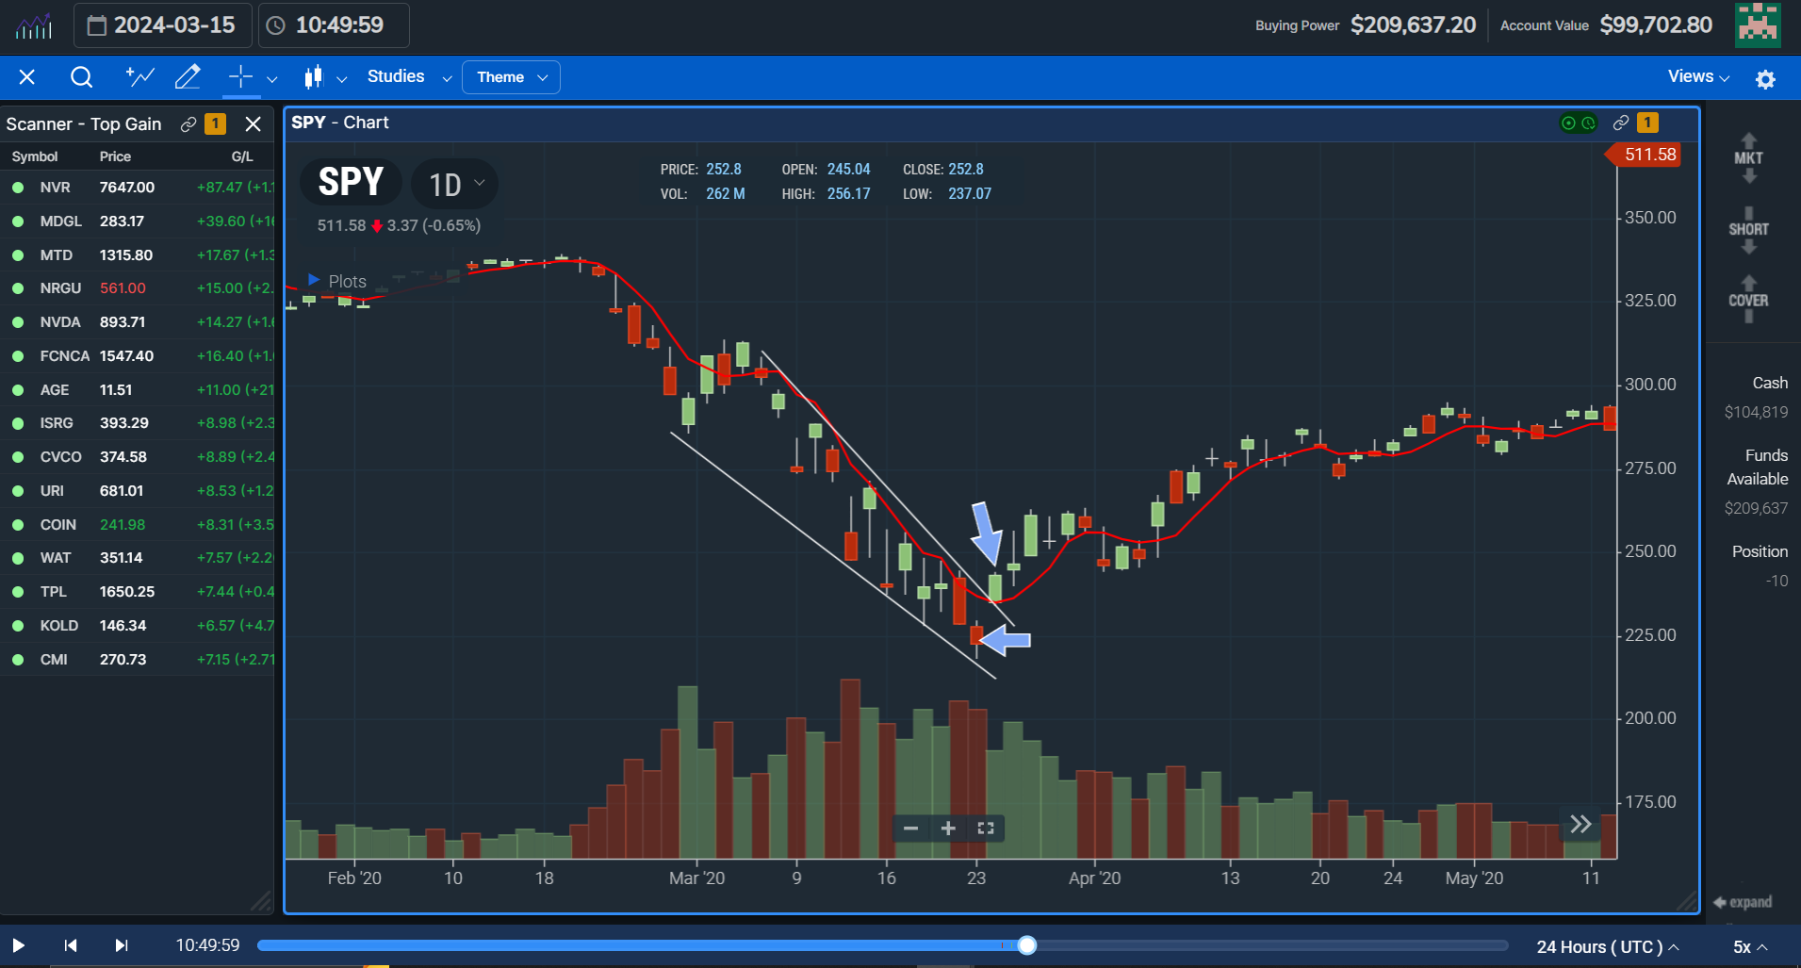Screen dimensions: 1801x968
Task: Select the crosshair cursor tool
Action: 240,76
